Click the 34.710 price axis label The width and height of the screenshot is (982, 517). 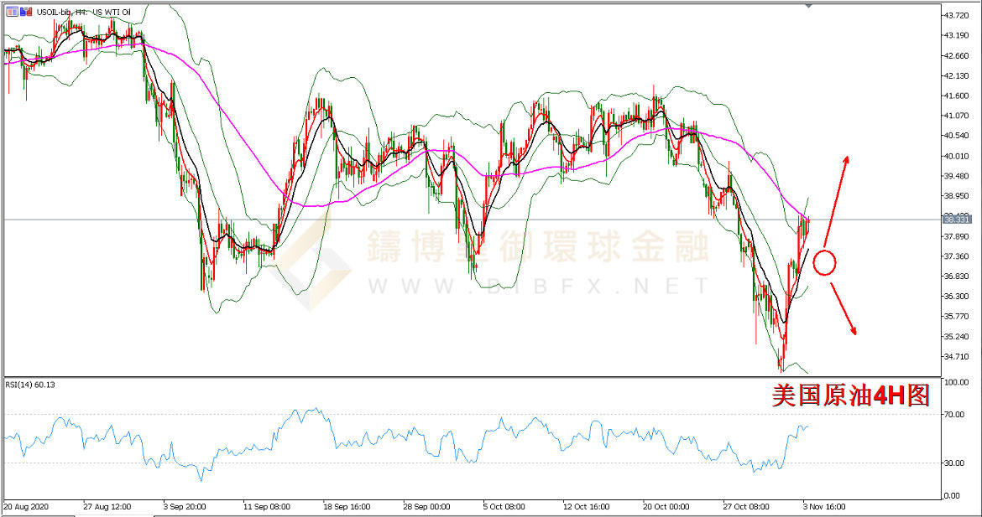(957, 357)
